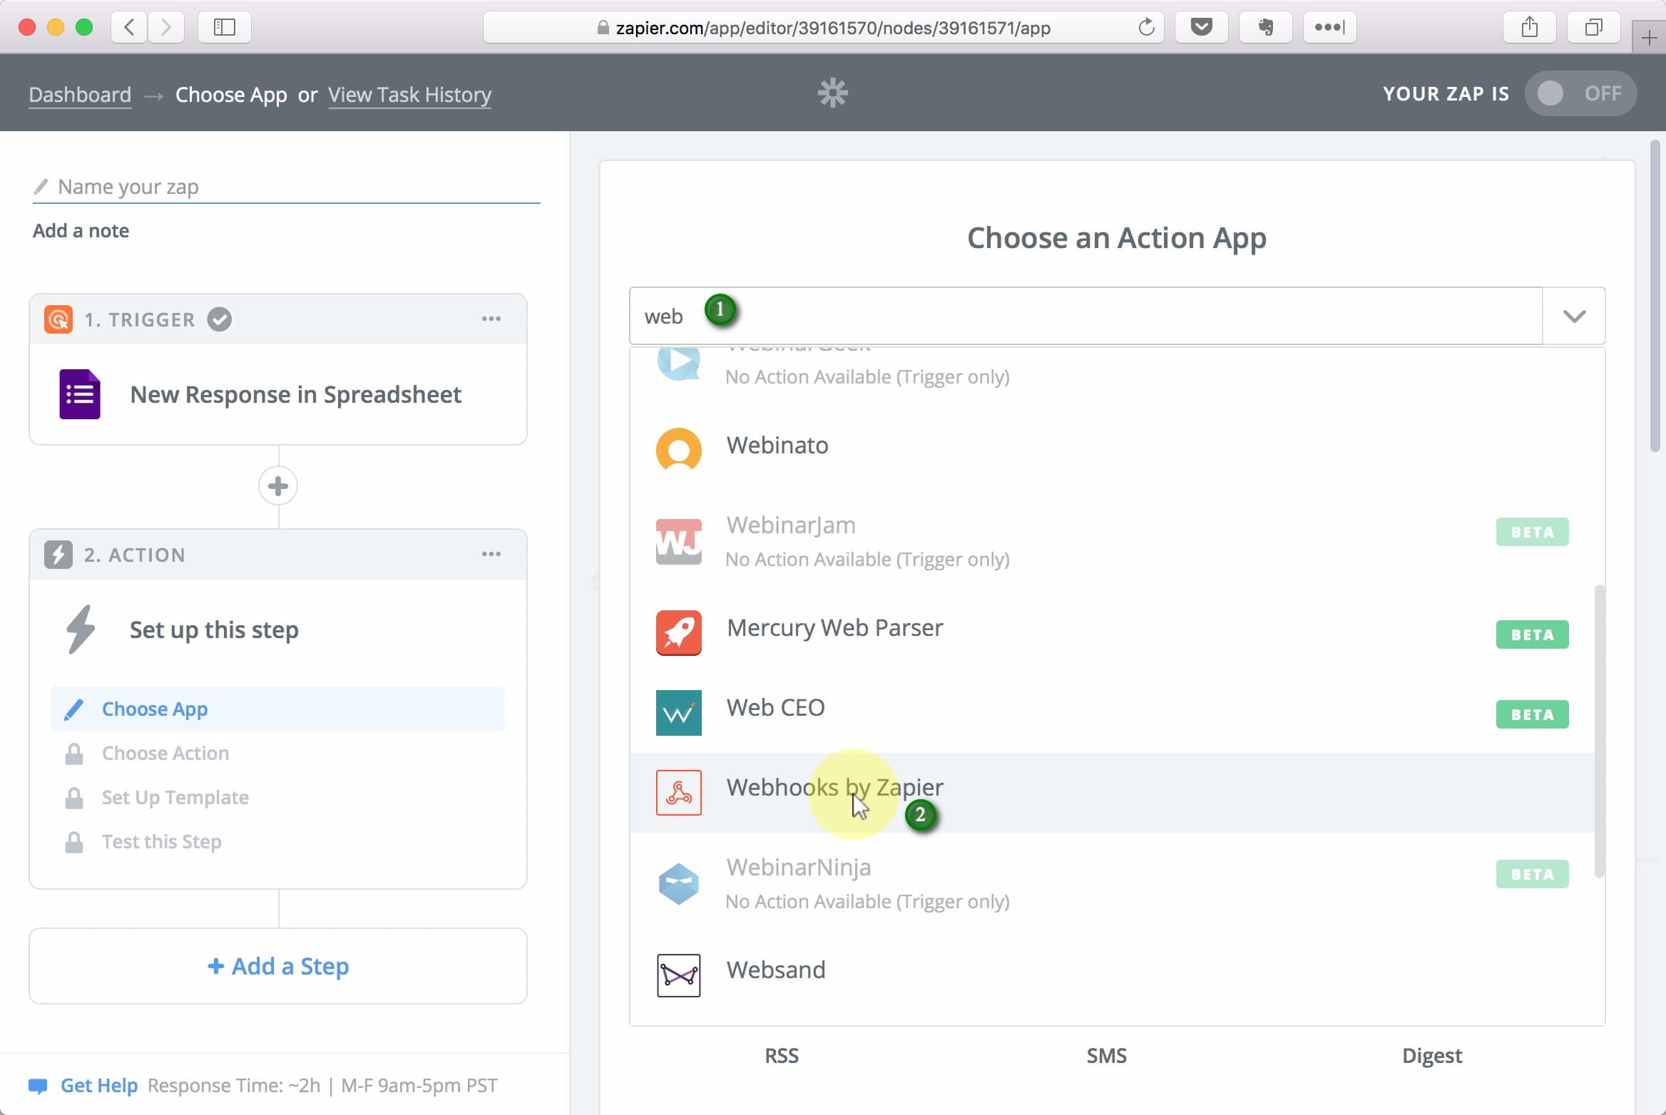Select the locked Test this Step

[278, 842]
